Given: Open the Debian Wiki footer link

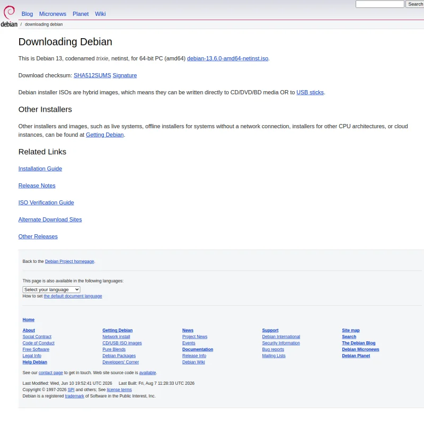Looking at the screenshot, I should (x=193, y=362).
